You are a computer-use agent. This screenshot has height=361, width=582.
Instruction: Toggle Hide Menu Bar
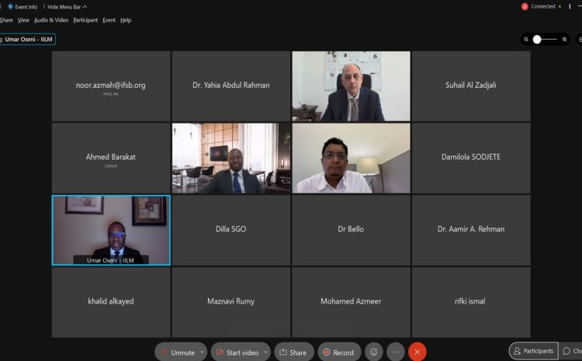[67, 7]
